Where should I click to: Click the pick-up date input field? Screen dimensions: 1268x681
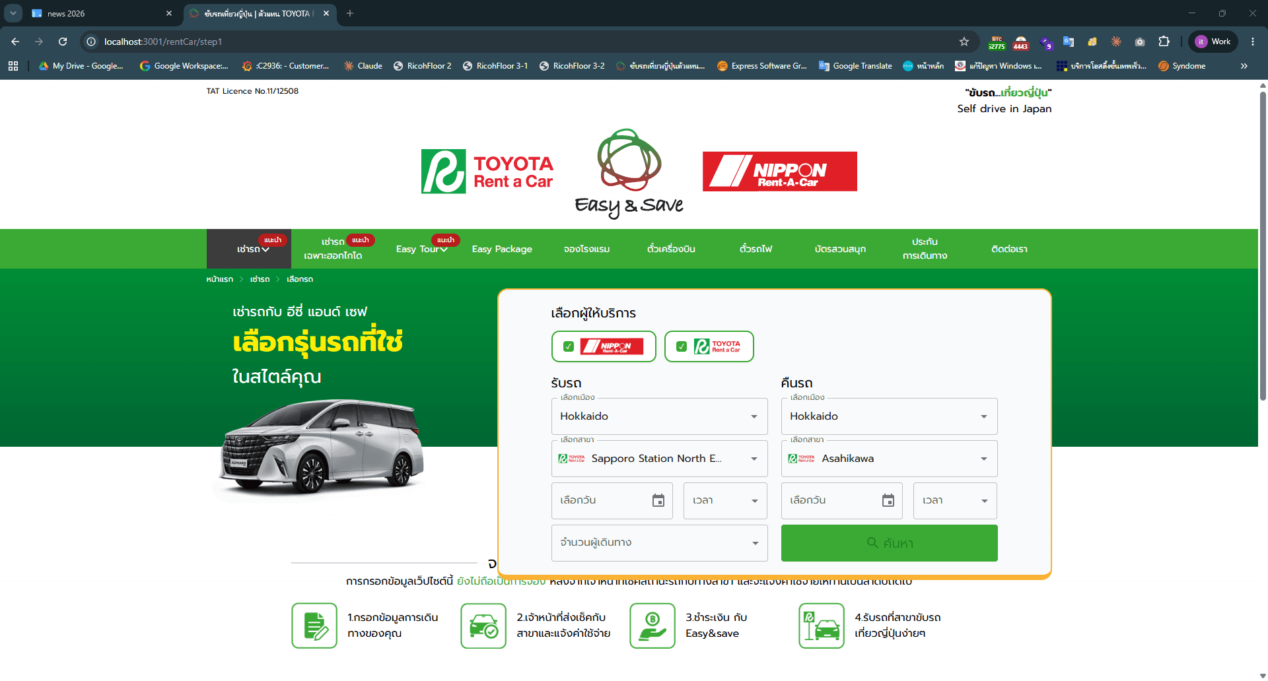pyautogui.click(x=612, y=501)
